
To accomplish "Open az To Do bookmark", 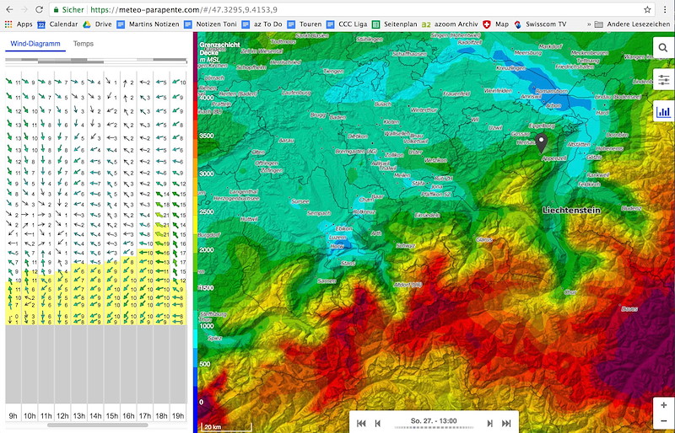I will [262, 24].
